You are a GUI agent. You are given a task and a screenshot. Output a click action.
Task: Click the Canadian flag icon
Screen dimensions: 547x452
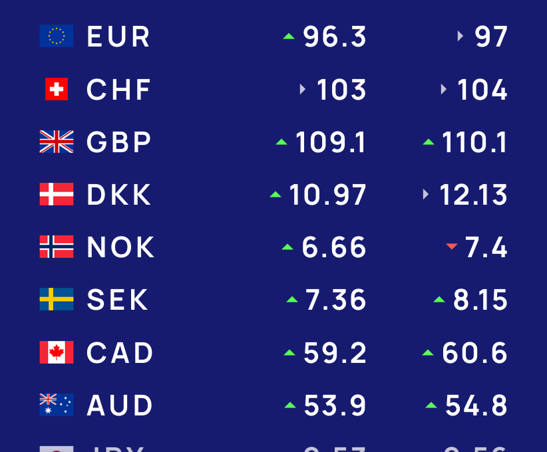[x=57, y=352]
